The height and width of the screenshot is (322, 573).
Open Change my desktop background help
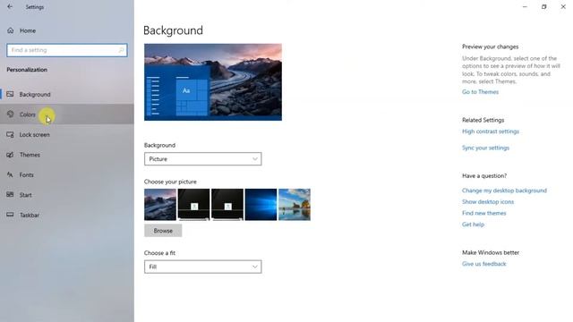(504, 191)
